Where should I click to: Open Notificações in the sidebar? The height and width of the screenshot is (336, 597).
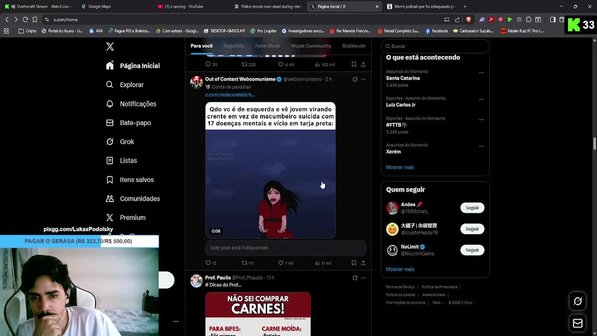132,104
